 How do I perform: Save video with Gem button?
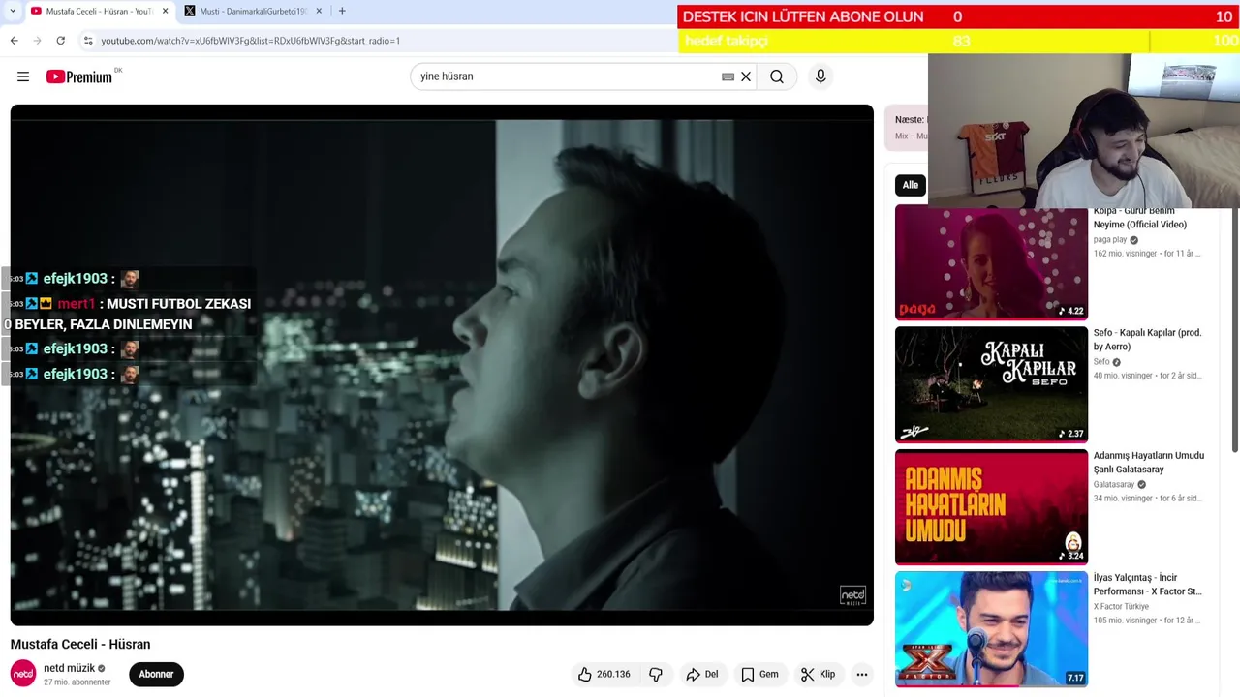click(760, 675)
